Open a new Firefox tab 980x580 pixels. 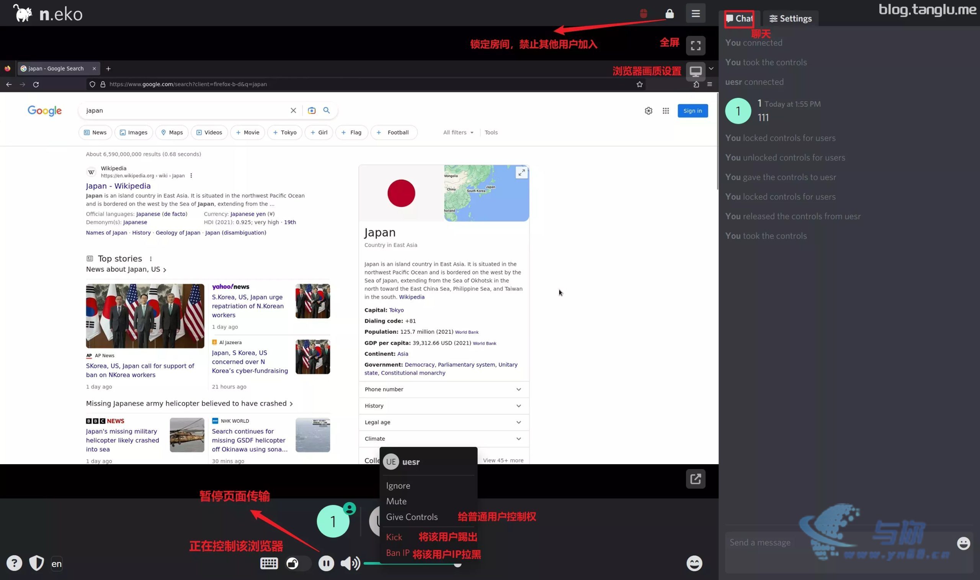[x=108, y=69]
